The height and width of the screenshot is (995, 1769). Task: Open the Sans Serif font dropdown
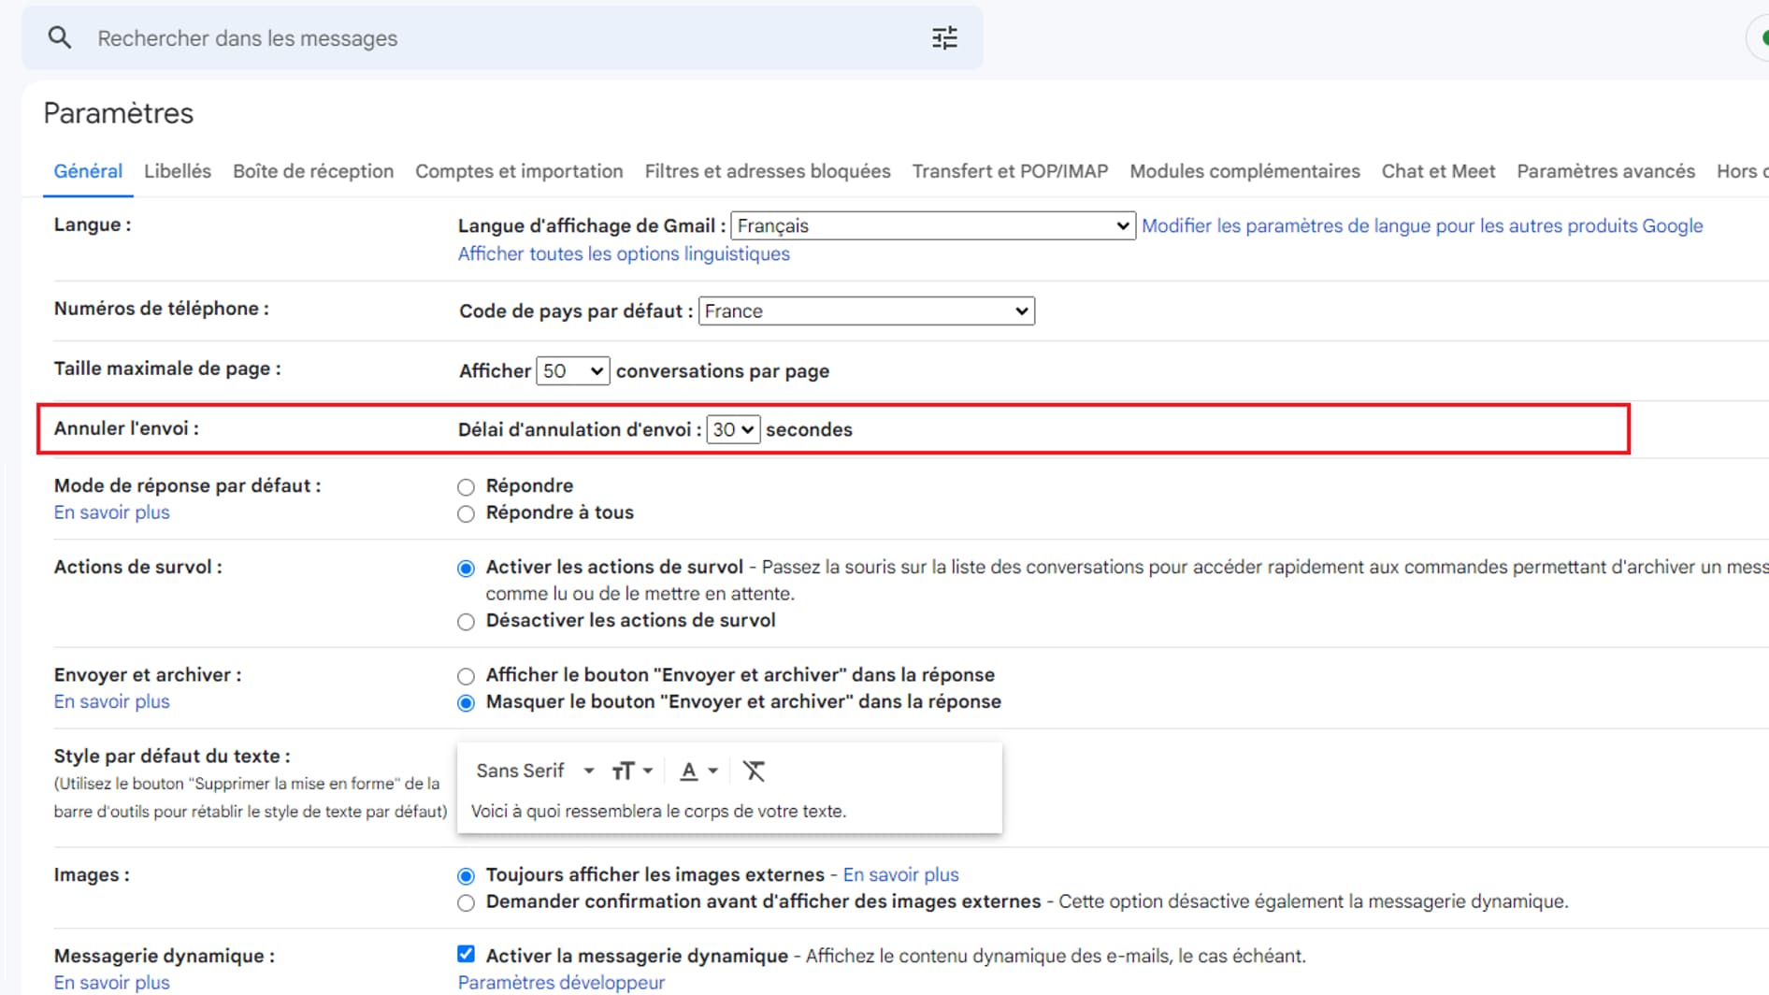(x=535, y=771)
